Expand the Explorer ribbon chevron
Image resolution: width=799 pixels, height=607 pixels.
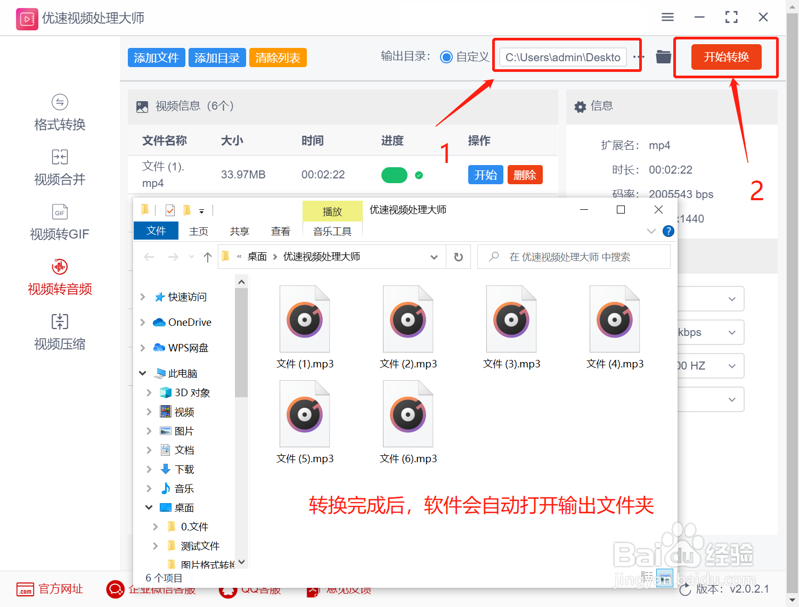[651, 231]
